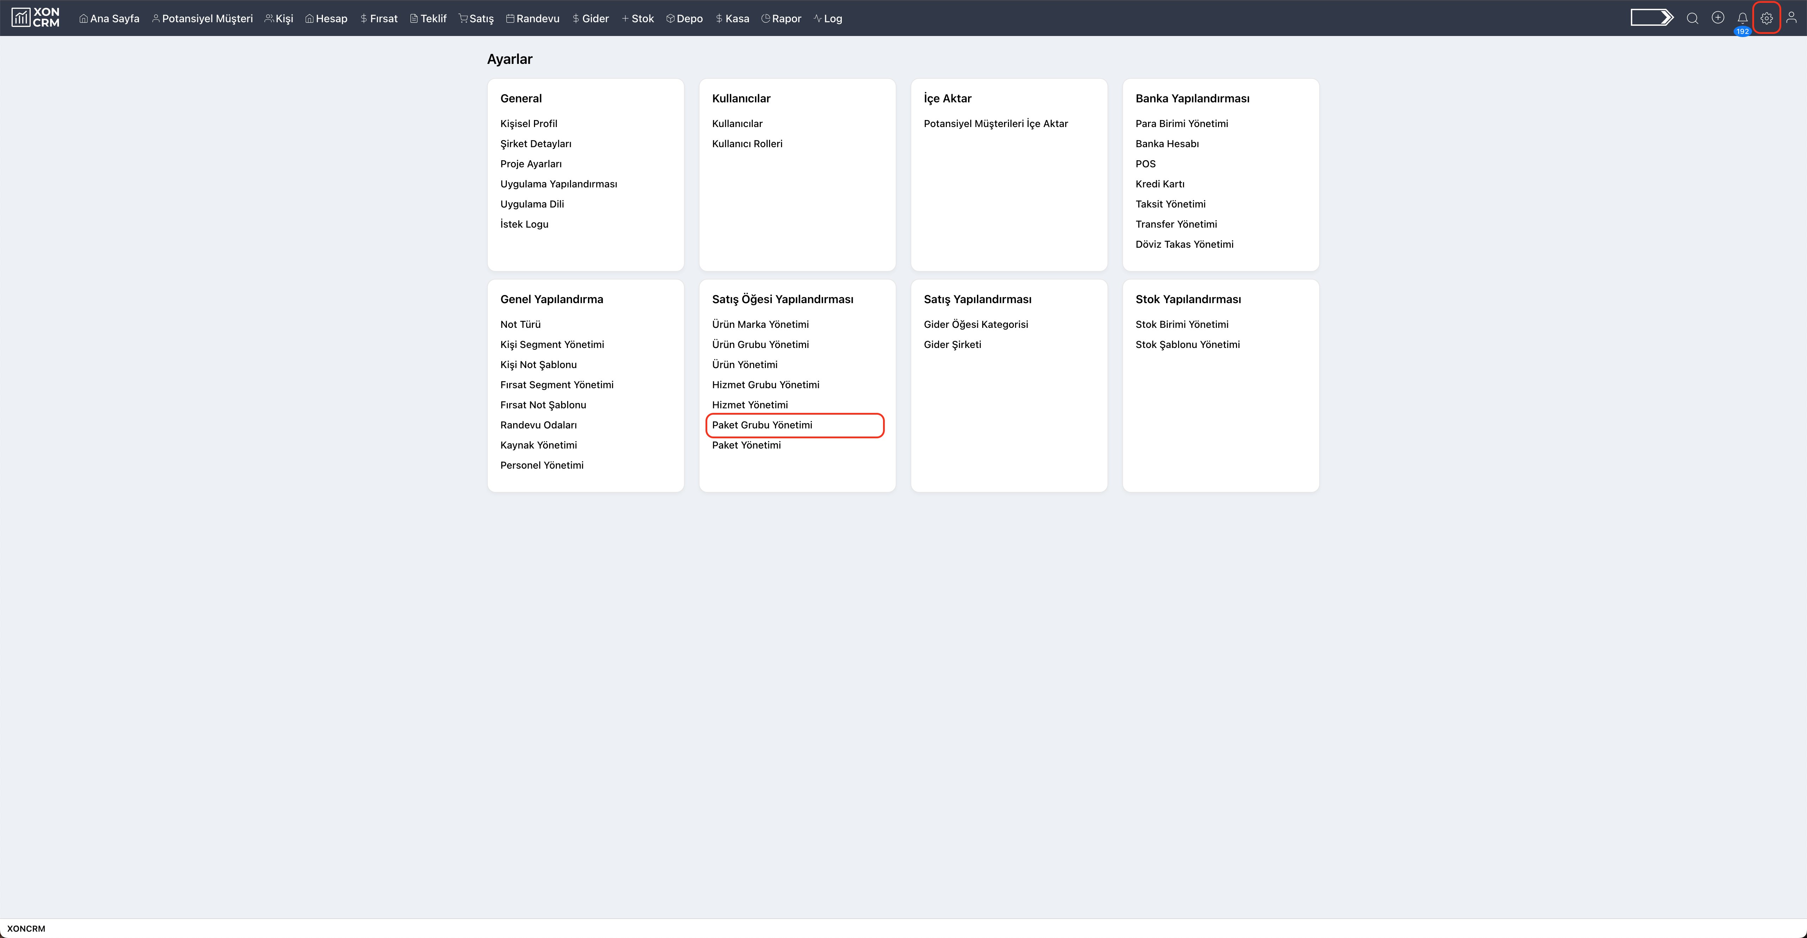
Task: Open the search magnifier icon
Action: point(1693,18)
